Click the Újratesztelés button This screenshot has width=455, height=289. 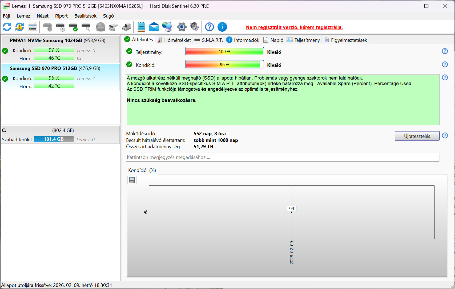coord(417,136)
